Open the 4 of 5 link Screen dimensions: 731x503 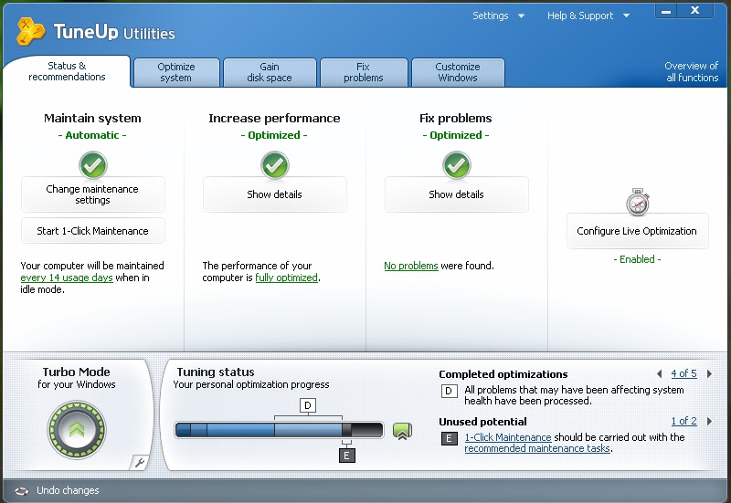tap(683, 373)
